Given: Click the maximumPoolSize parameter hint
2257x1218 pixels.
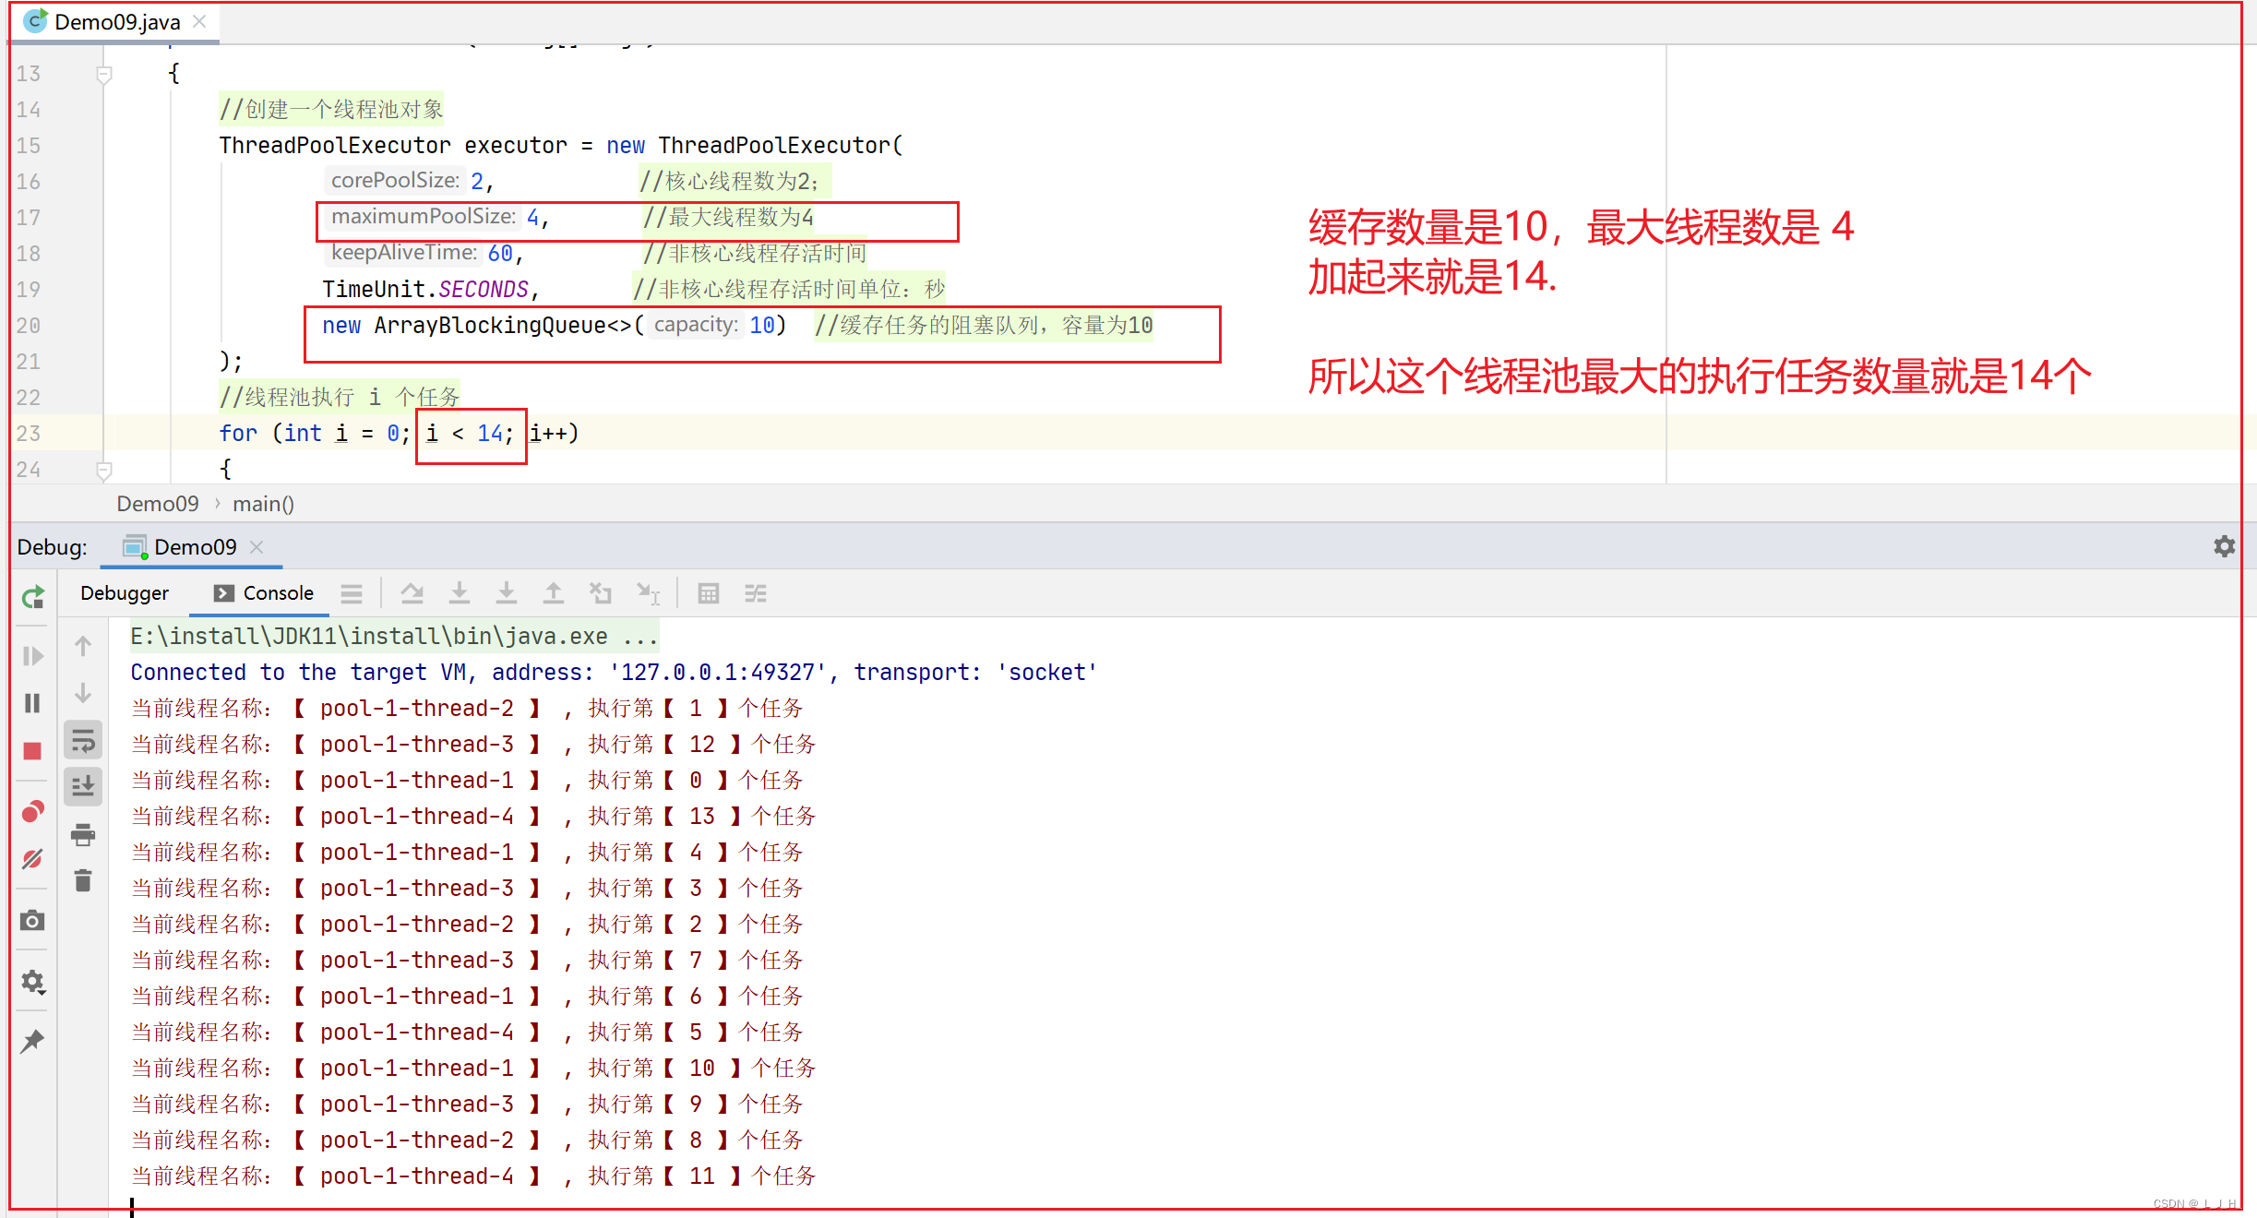Looking at the screenshot, I should click(424, 216).
